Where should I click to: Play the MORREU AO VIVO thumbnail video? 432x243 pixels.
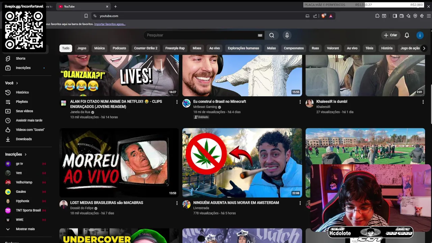[119, 163]
